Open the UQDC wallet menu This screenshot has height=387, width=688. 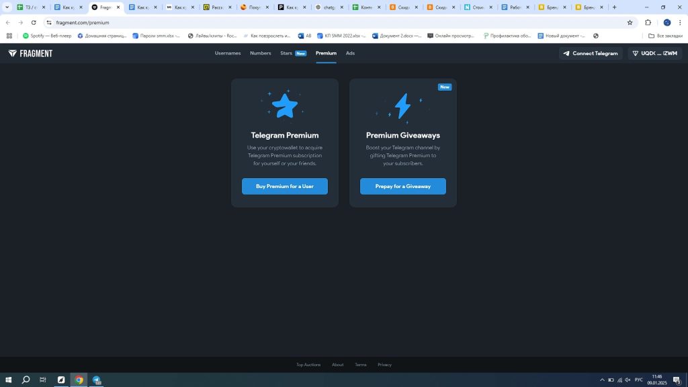pyautogui.click(x=654, y=54)
